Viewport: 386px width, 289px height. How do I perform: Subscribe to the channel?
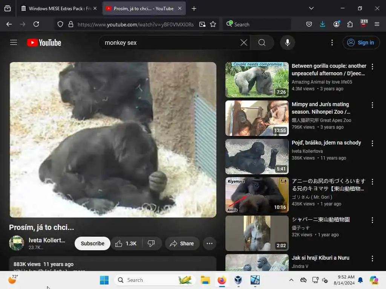(x=93, y=243)
